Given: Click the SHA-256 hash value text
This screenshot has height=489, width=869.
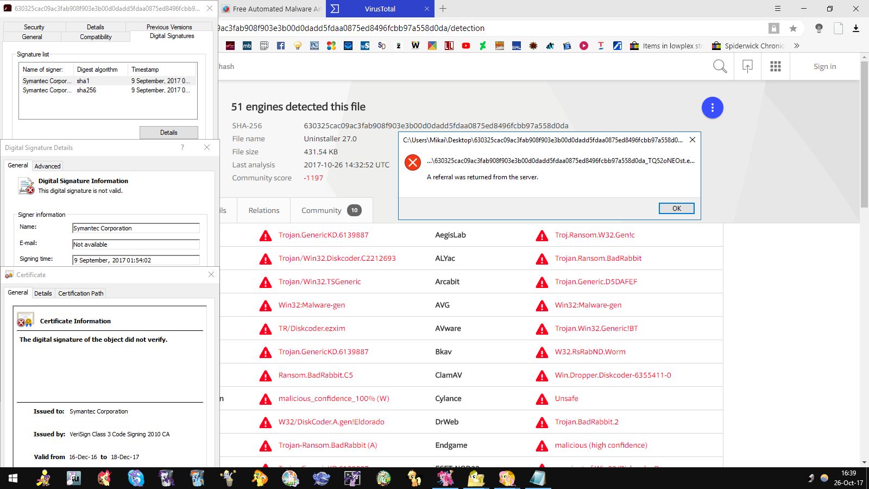Looking at the screenshot, I should coord(436,126).
